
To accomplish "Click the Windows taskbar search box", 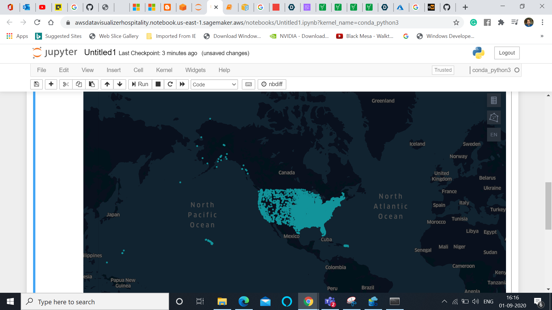I will tap(95, 302).
